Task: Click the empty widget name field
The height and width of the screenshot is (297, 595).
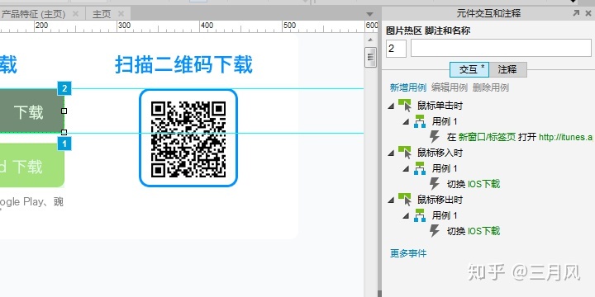Action: coord(501,48)
